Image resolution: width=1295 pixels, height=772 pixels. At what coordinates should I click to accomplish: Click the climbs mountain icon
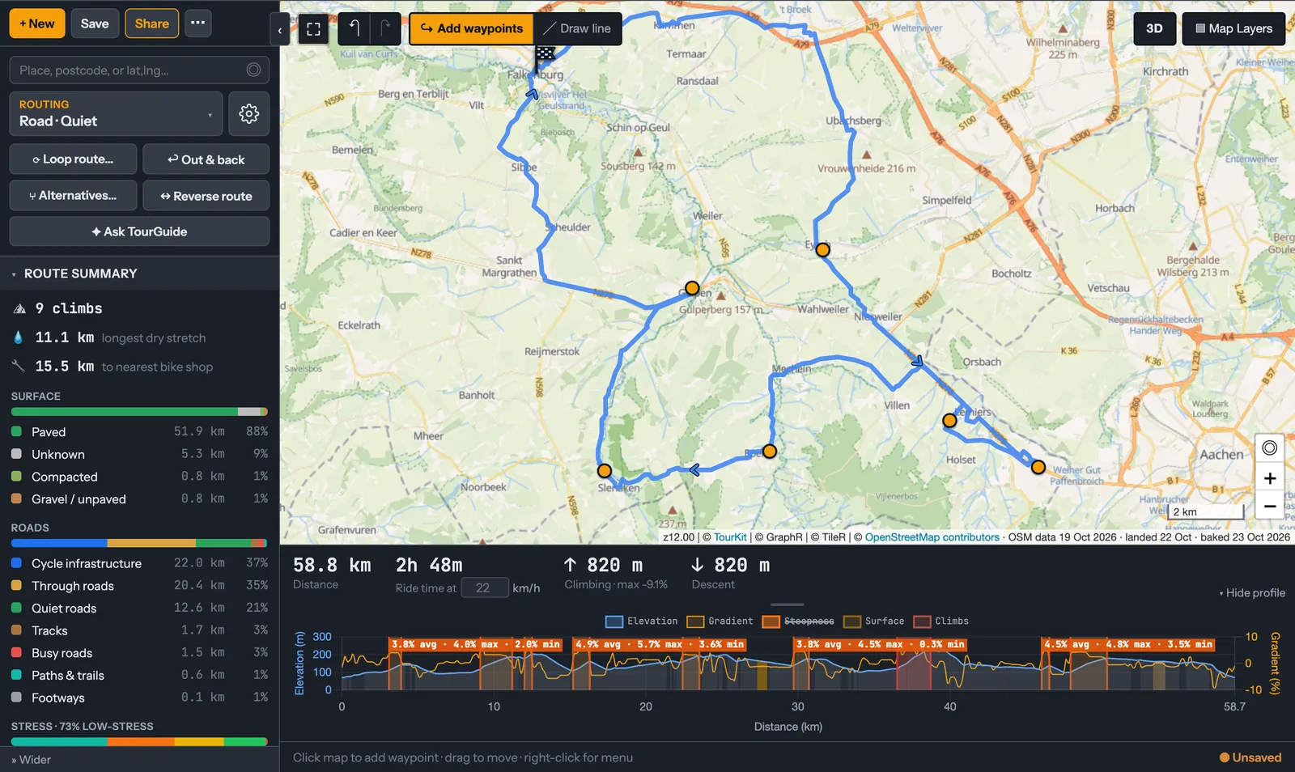pyautogui.click(x=19, y=309)
